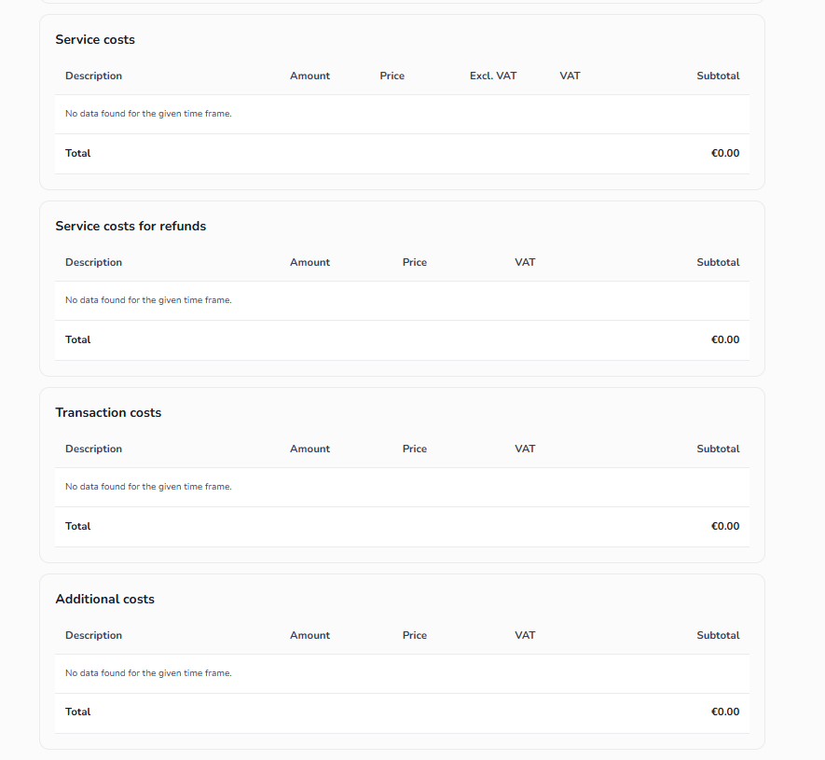
Task: Click Amount header in Service costs table
Action: (309, 76)
